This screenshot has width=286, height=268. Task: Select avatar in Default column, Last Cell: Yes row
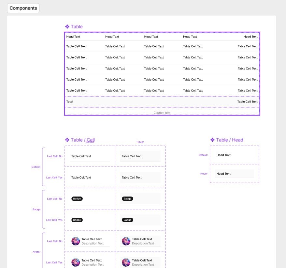click(76, 262)
